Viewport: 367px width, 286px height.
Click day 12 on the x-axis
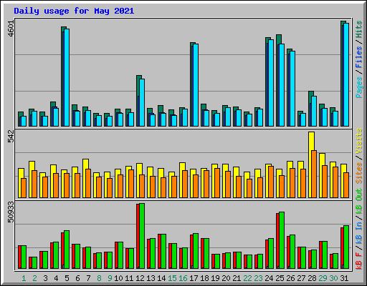(x=140, y=278)
